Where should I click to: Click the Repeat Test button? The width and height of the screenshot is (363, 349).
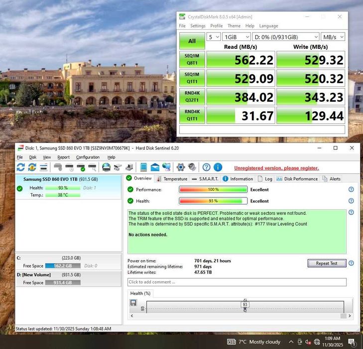click(327, 263)
